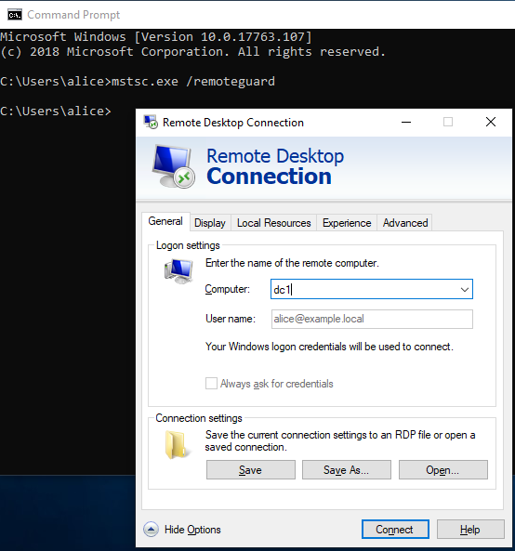Click the Help button

coord(470,530)
